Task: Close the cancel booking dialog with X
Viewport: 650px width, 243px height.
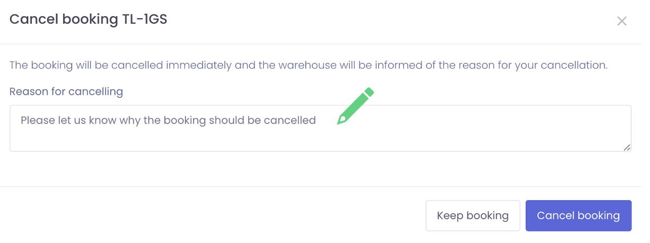Action: pos(622,21)
